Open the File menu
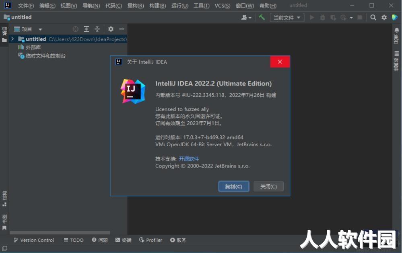This screenshot has height=253, width=402. click(x=26, y=6)
